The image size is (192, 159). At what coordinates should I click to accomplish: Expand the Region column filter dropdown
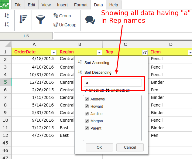click(x=99, y=52)
